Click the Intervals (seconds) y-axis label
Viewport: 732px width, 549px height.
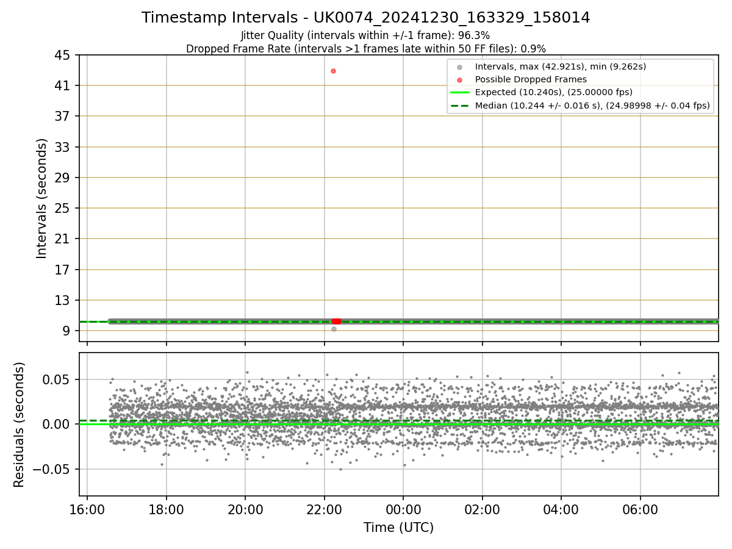click(41, 198)
